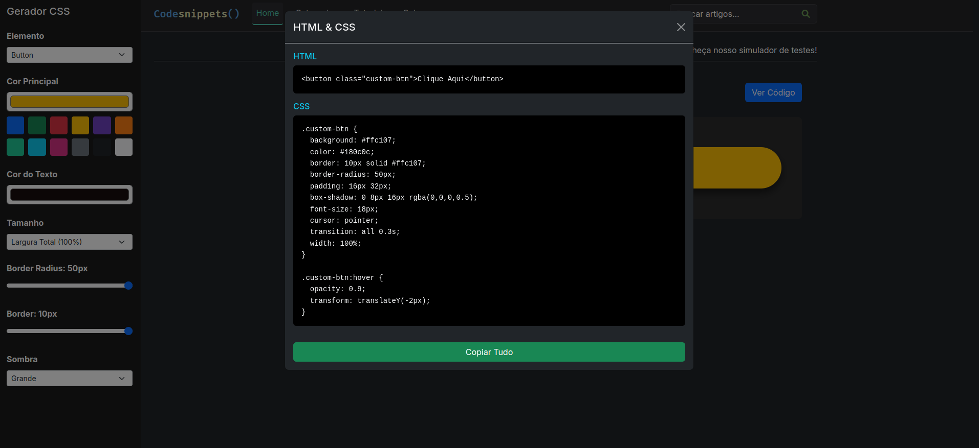Click the 'HTML & CSS' dialog title

pos(324,27)
